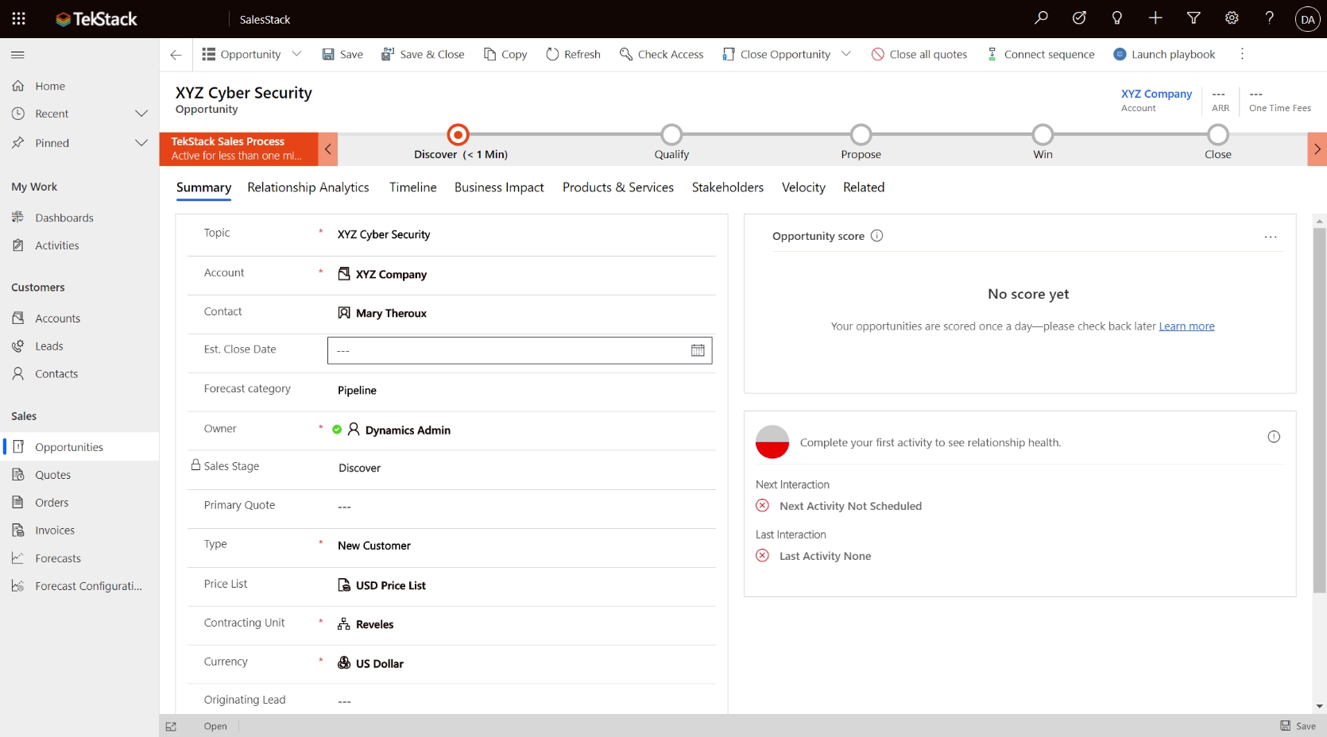This screenshot has height=737, width=1327.
Task: Open advanced find funnel icon
Action: click(1194, 18)
